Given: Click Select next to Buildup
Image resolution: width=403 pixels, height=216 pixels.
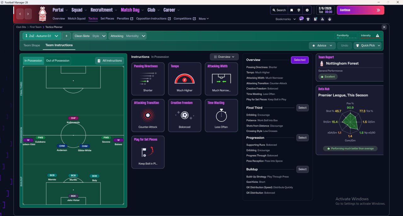Looking at the screenshot, I should pyautogui.click(x=303, y=169).
